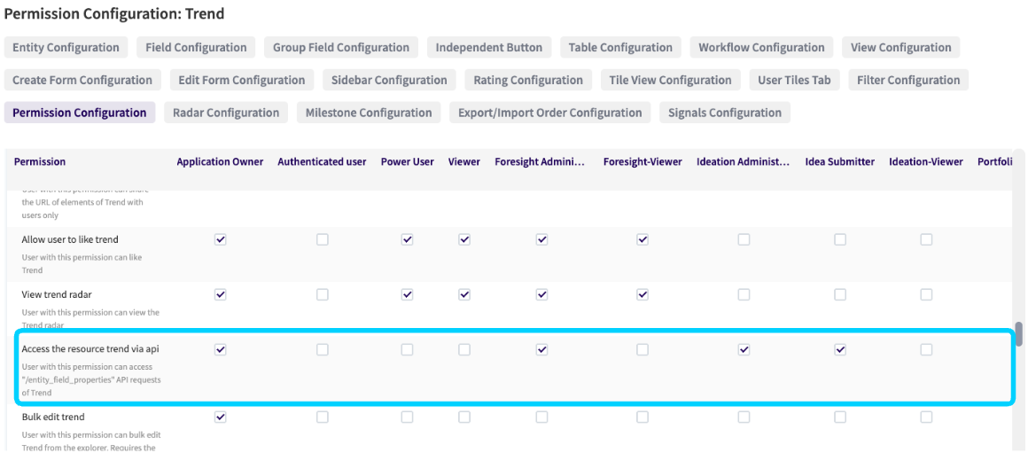Uncheck 'Bulk edit trend' for Application Owner
The height and width of the screenshot is (453, 1028).
tap(221, 417)
